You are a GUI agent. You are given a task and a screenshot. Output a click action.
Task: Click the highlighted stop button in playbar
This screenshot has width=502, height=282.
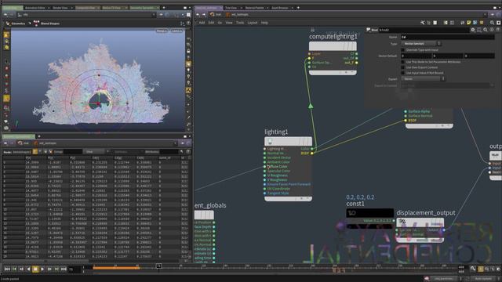pyautogui.click(x=35, y=269)
